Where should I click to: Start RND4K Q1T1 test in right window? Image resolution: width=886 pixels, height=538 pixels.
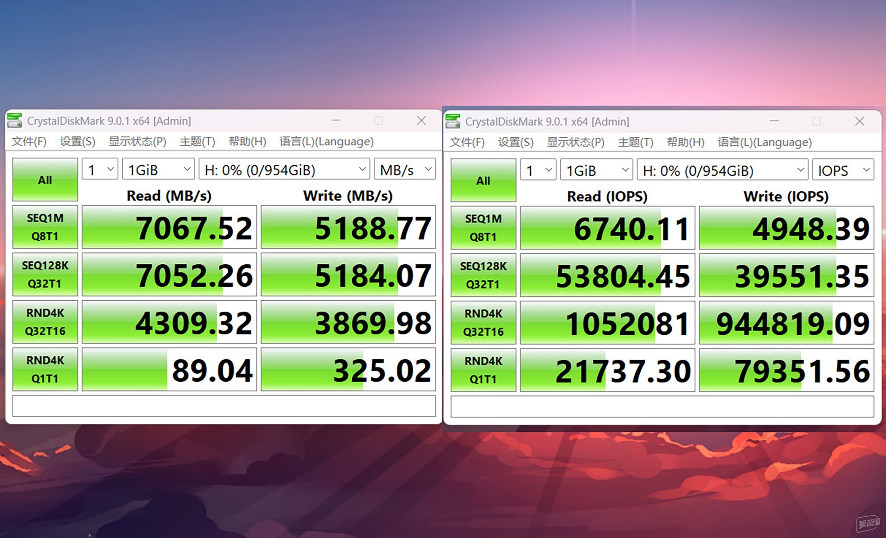click(x=483, y=370)
